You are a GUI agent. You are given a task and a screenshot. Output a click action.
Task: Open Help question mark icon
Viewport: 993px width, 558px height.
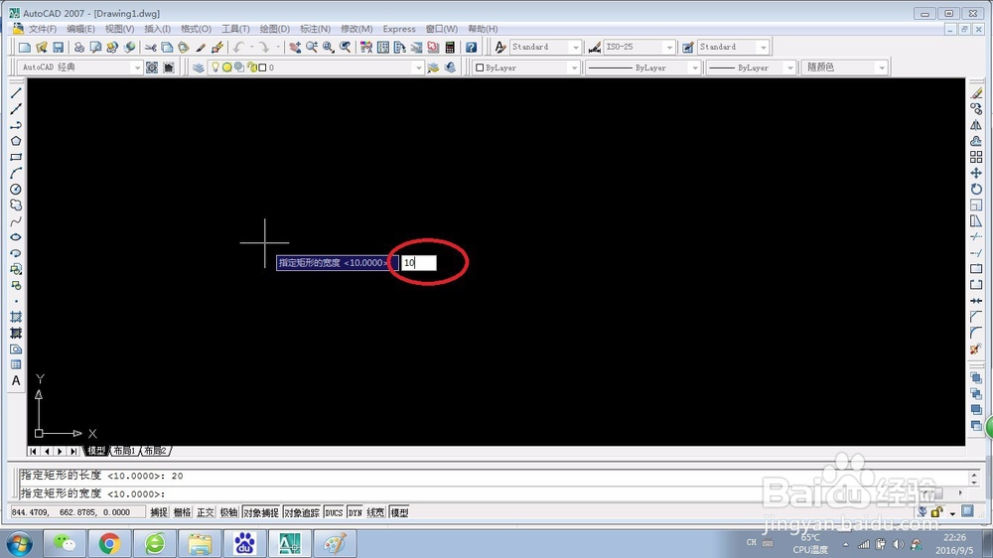(471, 47)
